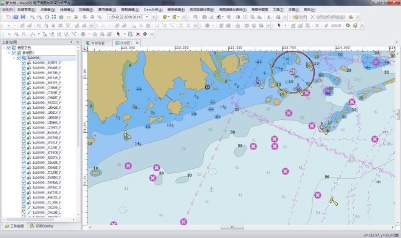This screenshot has width=401, height=238.
Task: Click the brown palette icon in top right toolbar
Action: click(351, 17)
